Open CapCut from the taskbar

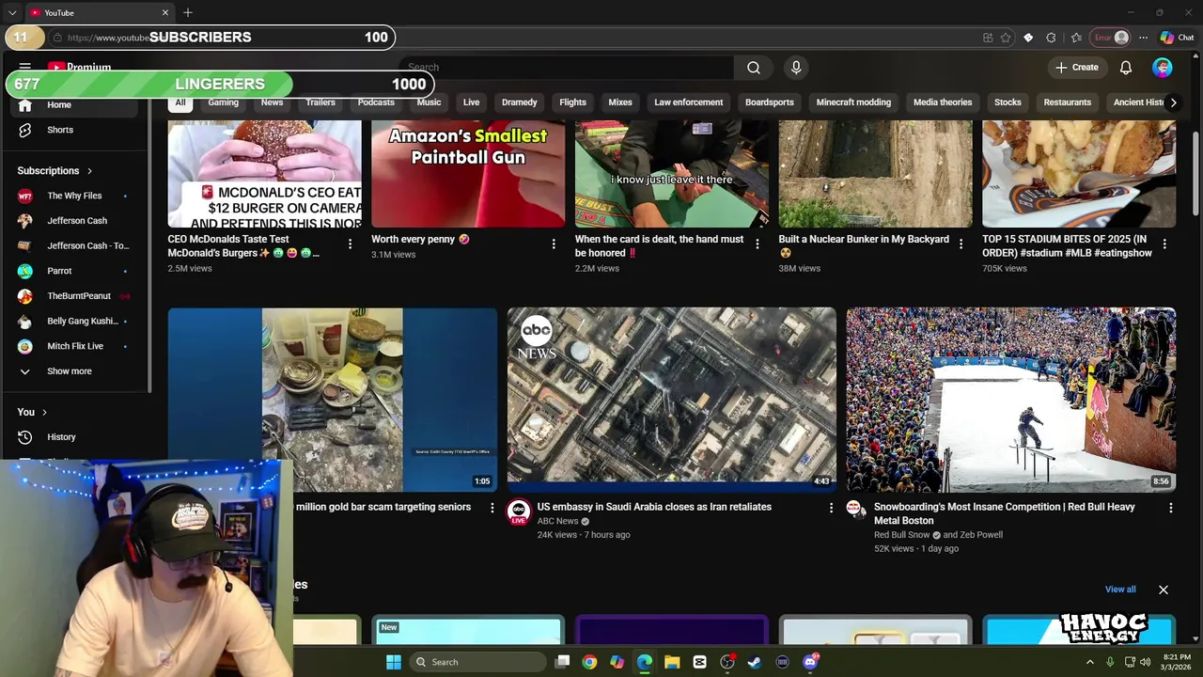[x=699, y=662]
